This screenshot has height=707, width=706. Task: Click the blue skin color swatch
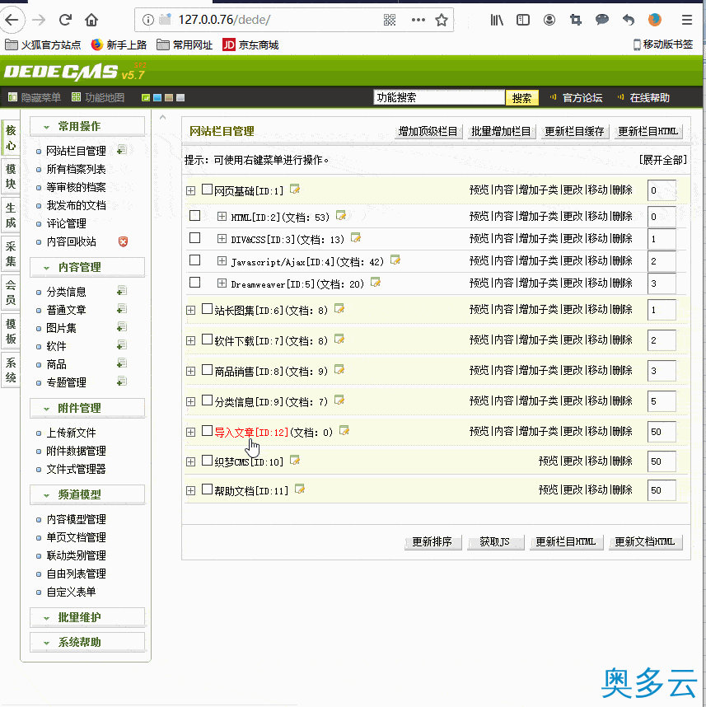point(157,98)
